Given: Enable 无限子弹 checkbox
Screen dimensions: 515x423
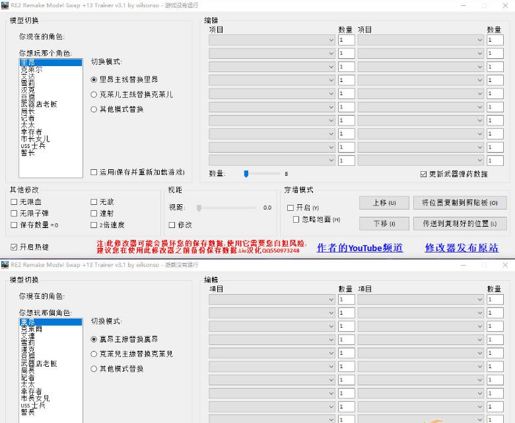Looking at the screenshot, I should tap(14, 213).
